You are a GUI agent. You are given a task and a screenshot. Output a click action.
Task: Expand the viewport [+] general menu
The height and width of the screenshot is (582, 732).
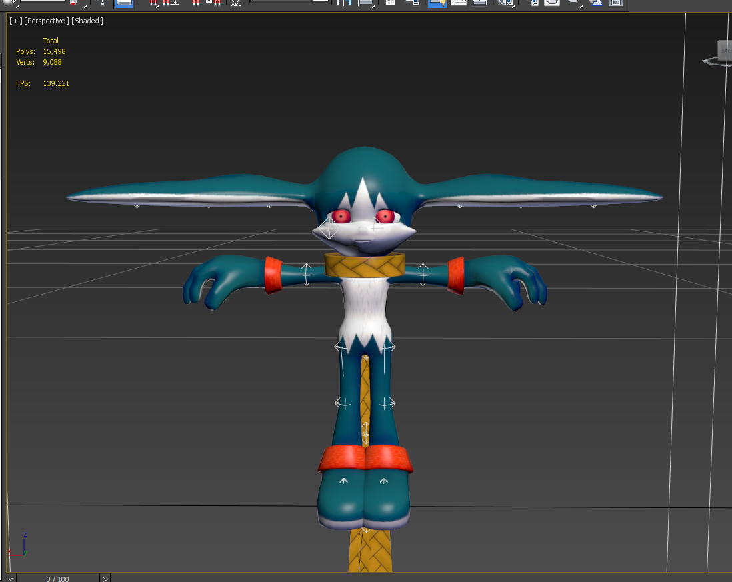(x=14, y=21)
